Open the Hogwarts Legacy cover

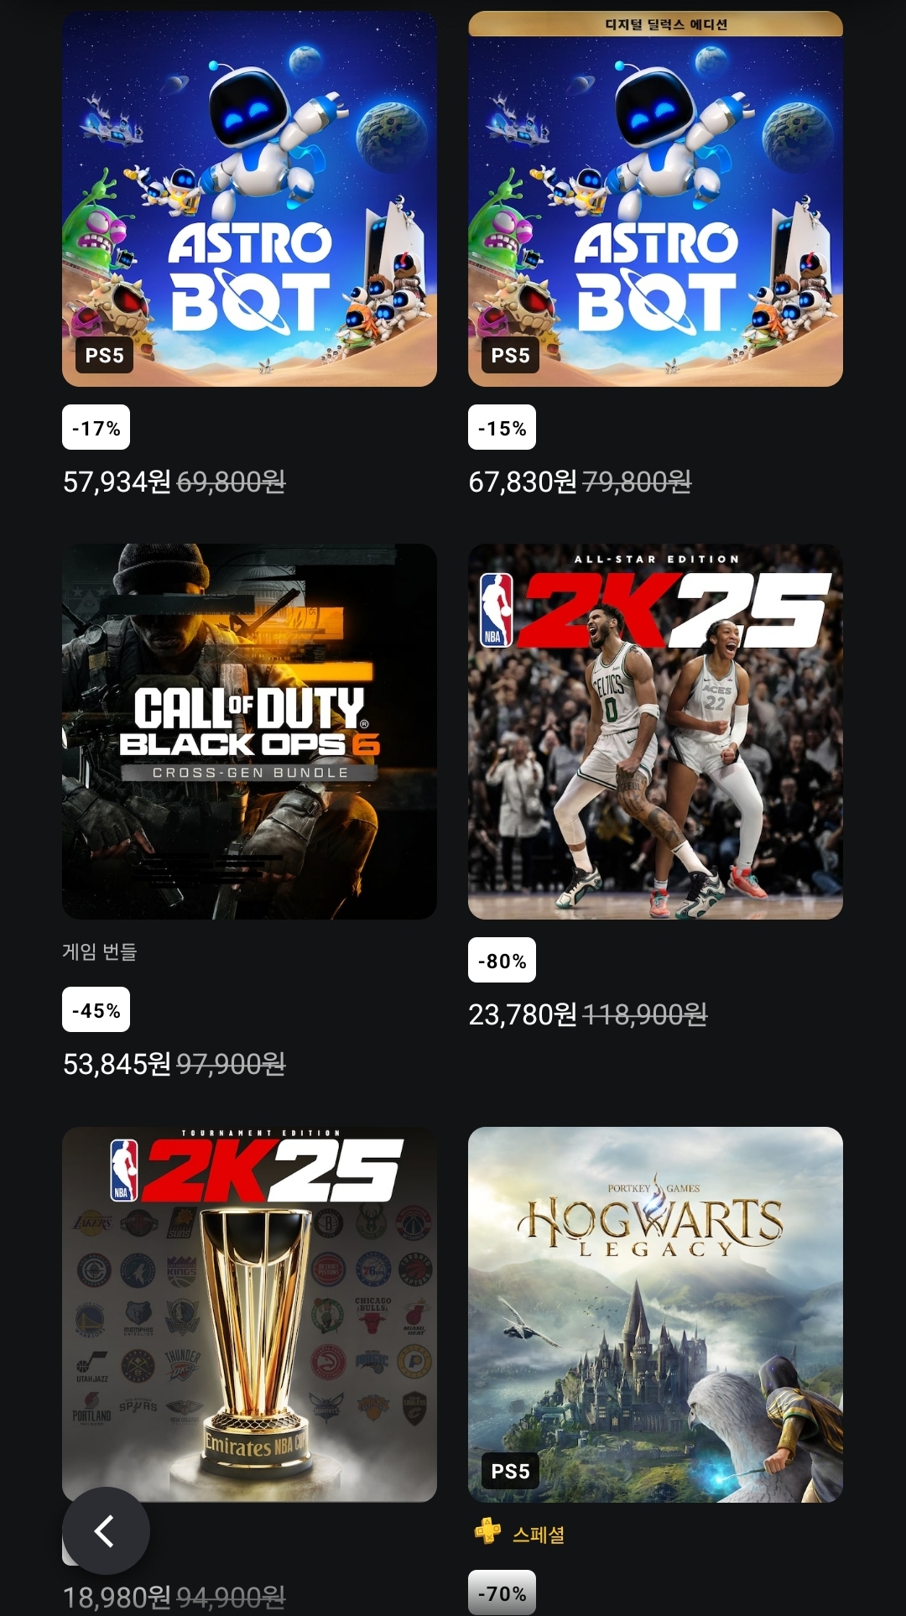(655, 1314)
